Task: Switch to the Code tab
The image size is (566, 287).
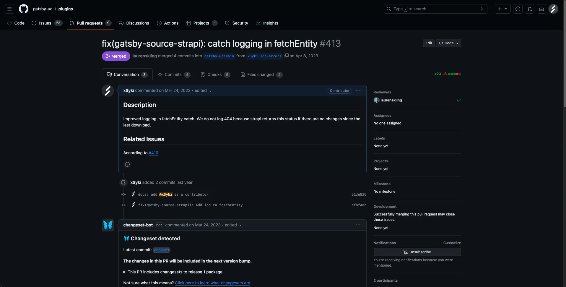Action: click(16, 23)
